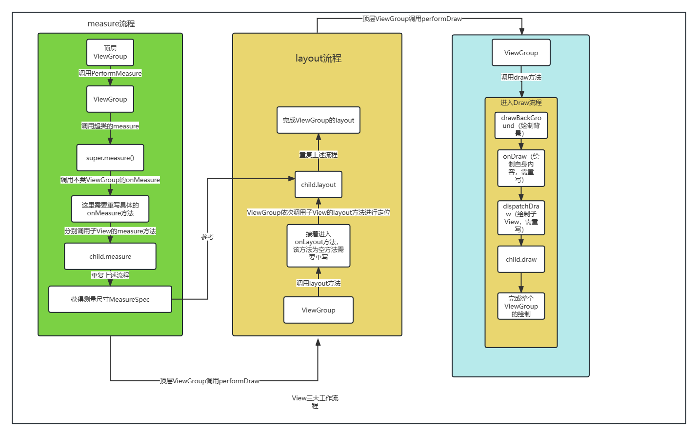Click the 调用draw方法 label
The height and width of the screenshot is (436, 698).
click(x=521, y=77)
